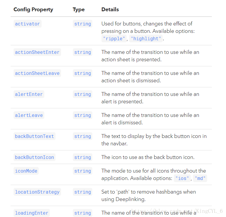This screenshot has height=217, width=226.
Task: Click the alertEnter property code
Action: [x=29, y=94]
